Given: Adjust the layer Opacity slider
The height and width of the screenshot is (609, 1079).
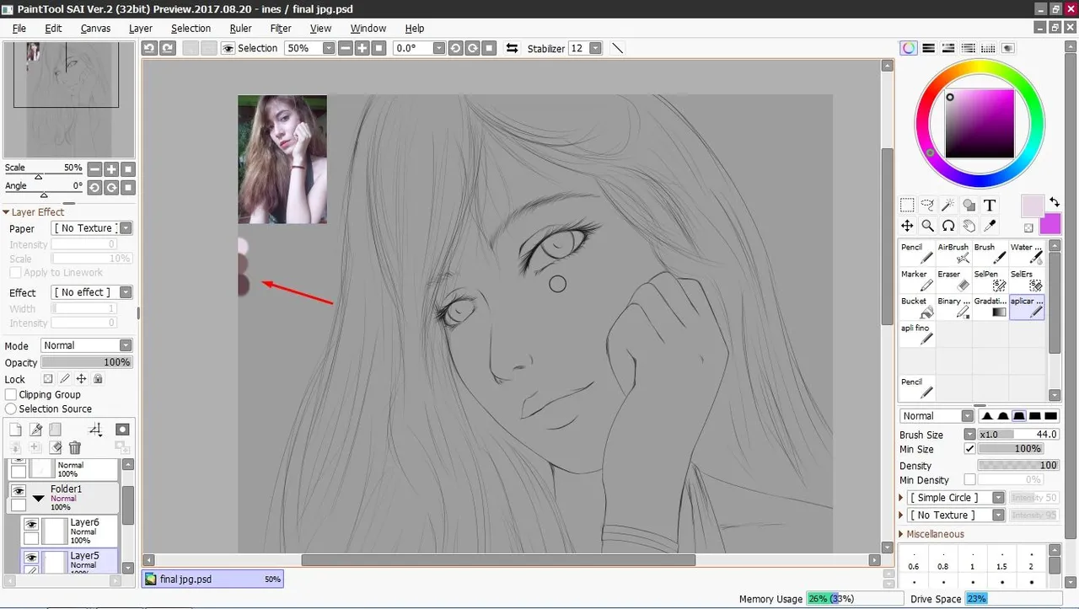Looking at the screenshot, I should tap(86, 362).
